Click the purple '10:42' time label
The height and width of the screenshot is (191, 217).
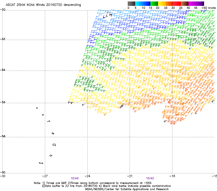pos(150,178)
